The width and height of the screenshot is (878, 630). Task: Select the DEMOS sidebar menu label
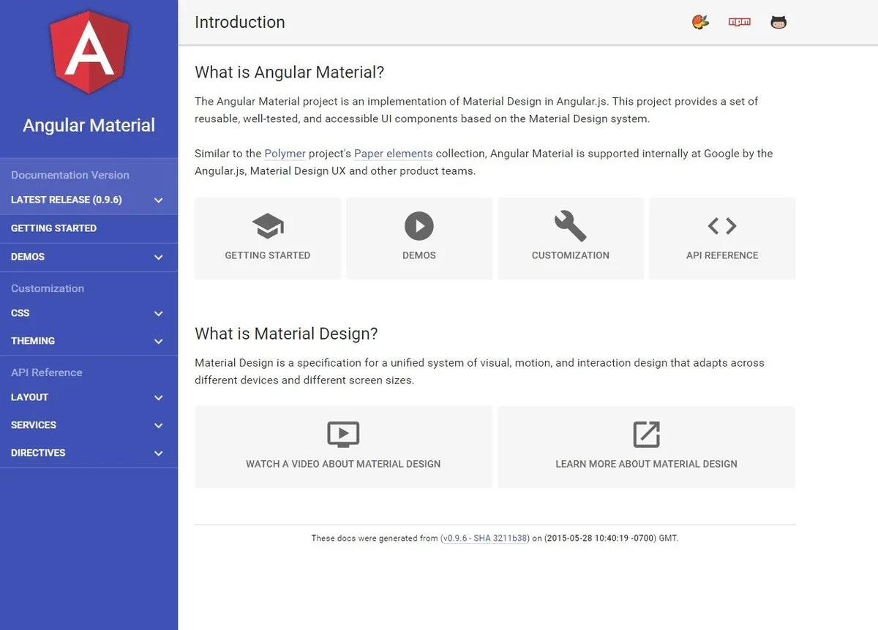28,257
